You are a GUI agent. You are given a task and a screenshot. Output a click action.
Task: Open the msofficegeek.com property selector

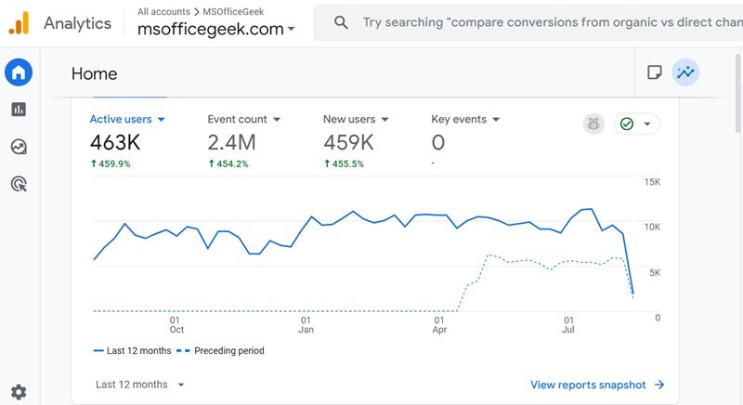pyautogui.click(x=216, y=30)
